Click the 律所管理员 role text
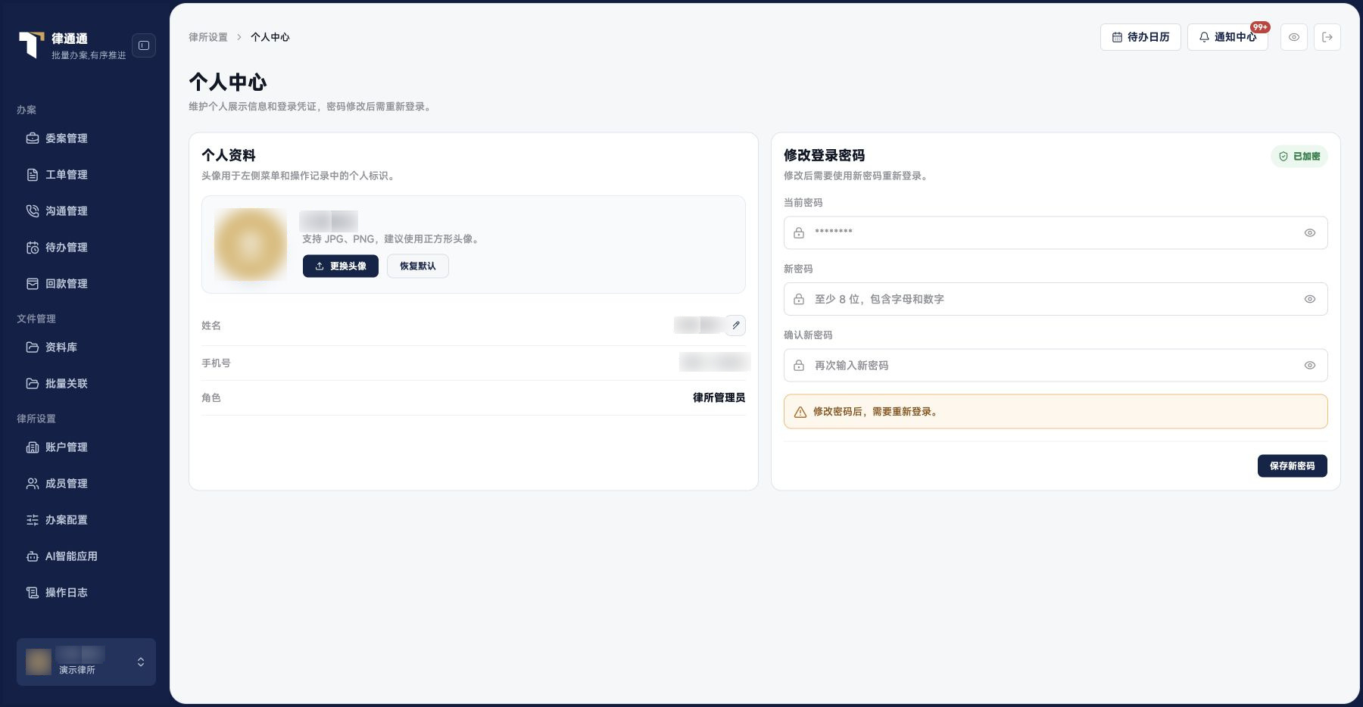The width and height of the screenshot is (1363, 707). [x=719, y=398]
